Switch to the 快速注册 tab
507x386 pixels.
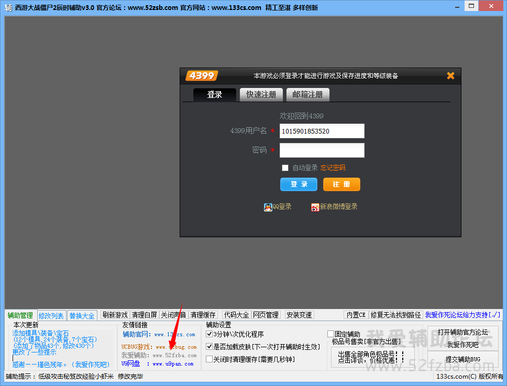(x=261, y=95)
